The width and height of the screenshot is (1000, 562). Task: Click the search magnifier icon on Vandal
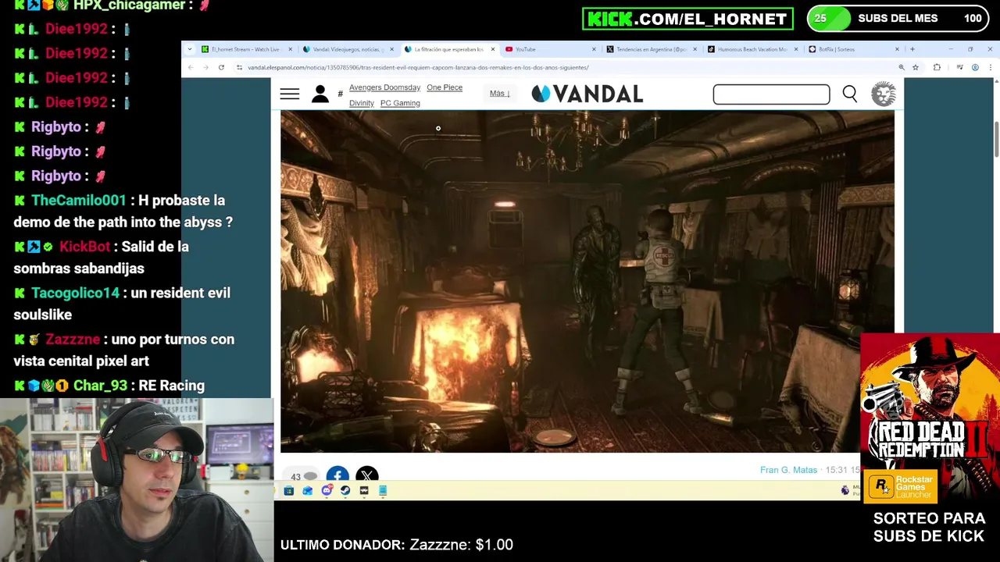point(850,94)
